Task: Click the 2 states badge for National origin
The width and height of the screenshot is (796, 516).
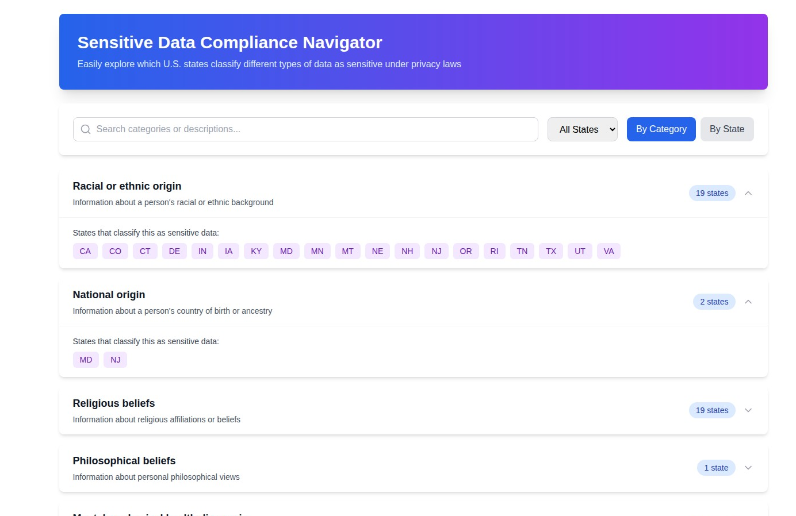Action: click(x=714, y=301)
